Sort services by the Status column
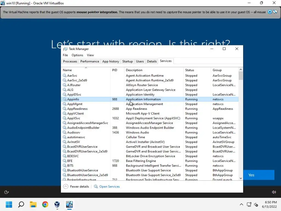The image size is (281, 211). [x=197, y=70]
